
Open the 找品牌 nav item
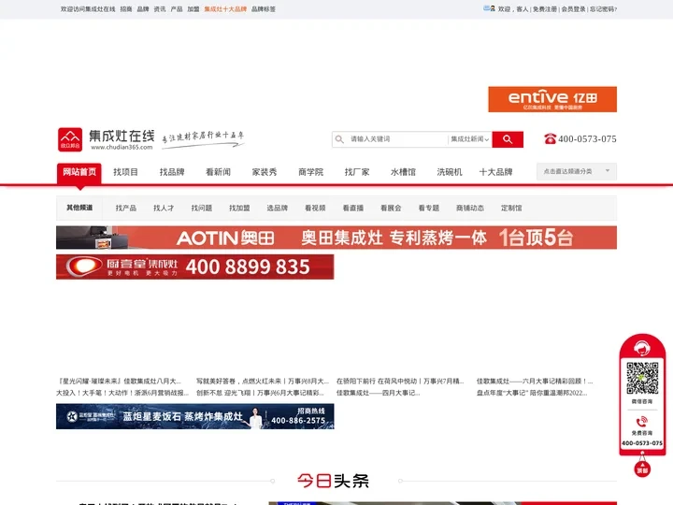[172, 172]
